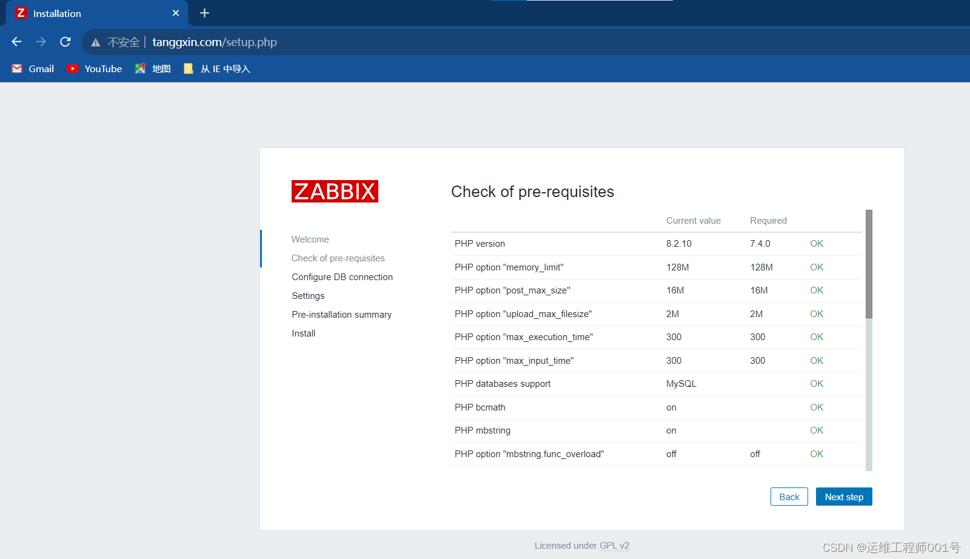Click OK status in PHP bcmath row
Screen dimensions: 970x559
(817, 407)
